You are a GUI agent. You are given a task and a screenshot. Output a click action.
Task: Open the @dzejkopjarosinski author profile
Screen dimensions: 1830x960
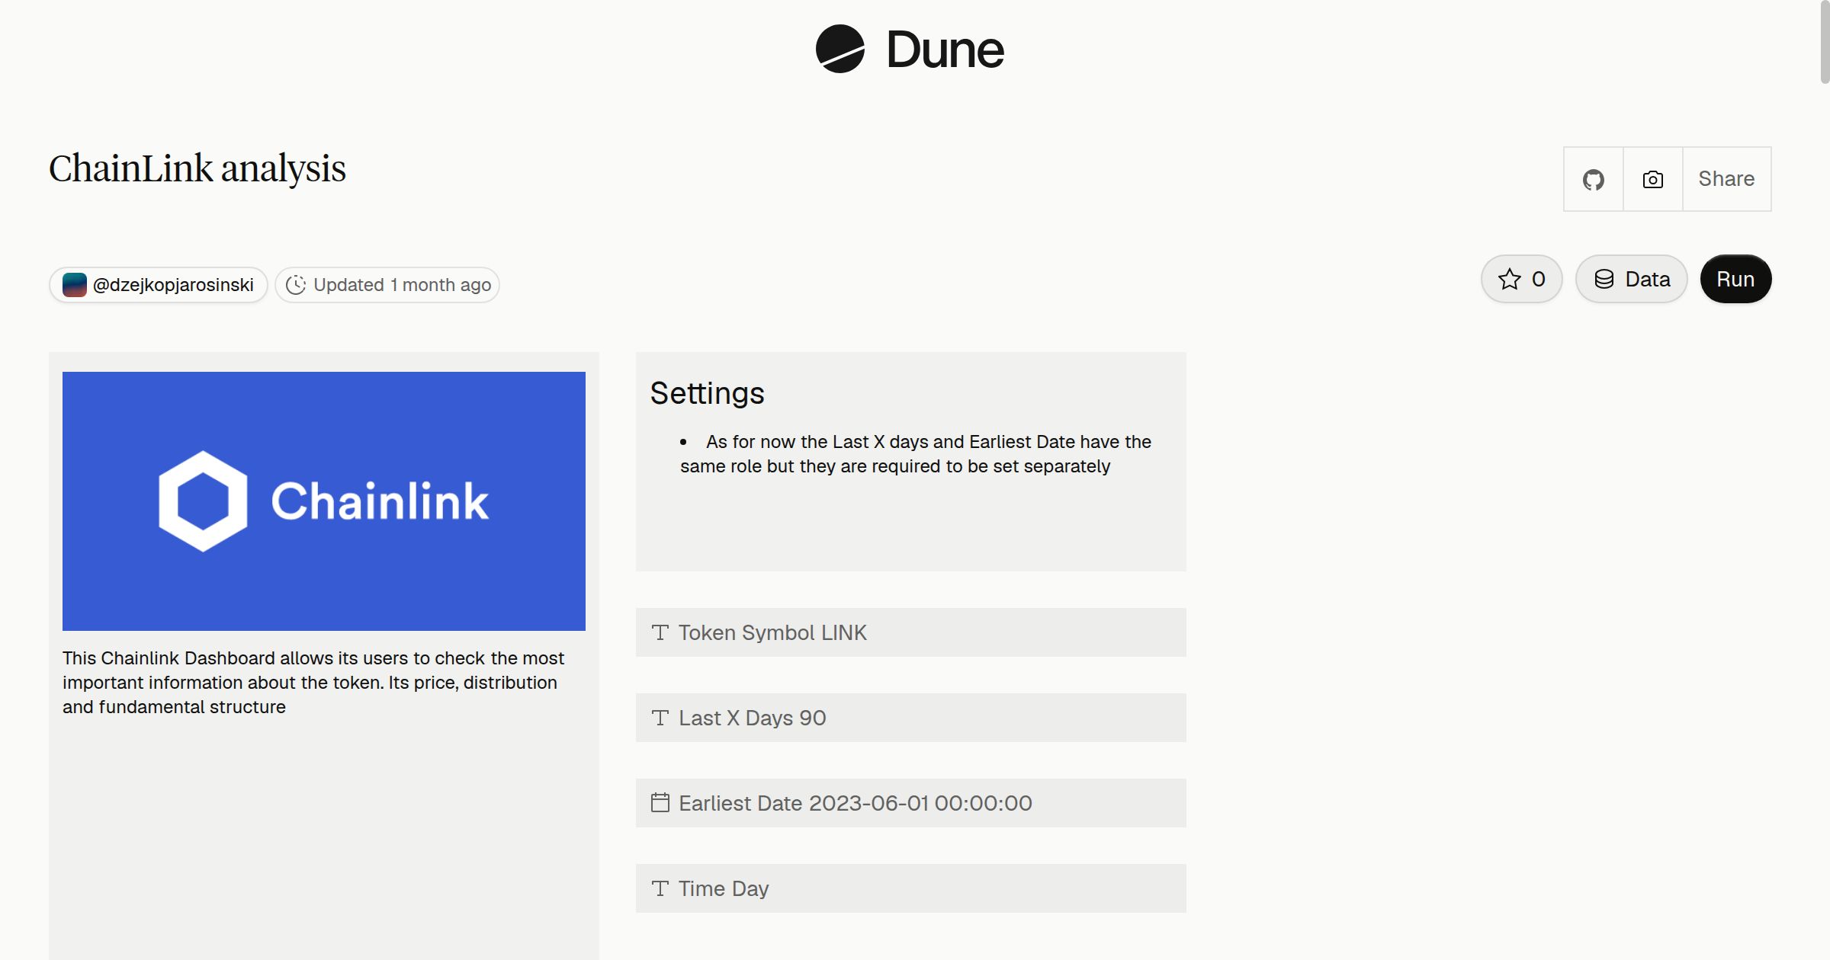pos(159,285)
